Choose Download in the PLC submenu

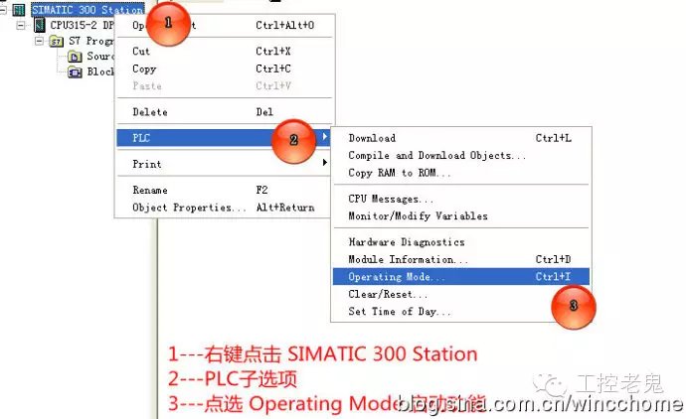(x=372, y=138)
